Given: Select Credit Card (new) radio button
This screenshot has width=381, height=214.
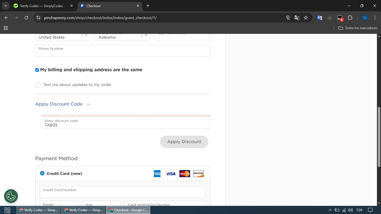Looking at the screenshot, I should click(42, 173).
